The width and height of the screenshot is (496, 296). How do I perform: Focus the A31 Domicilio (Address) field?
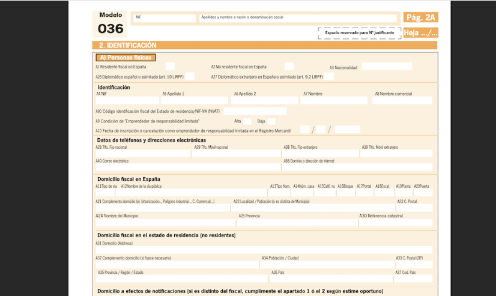coord(264,250)
